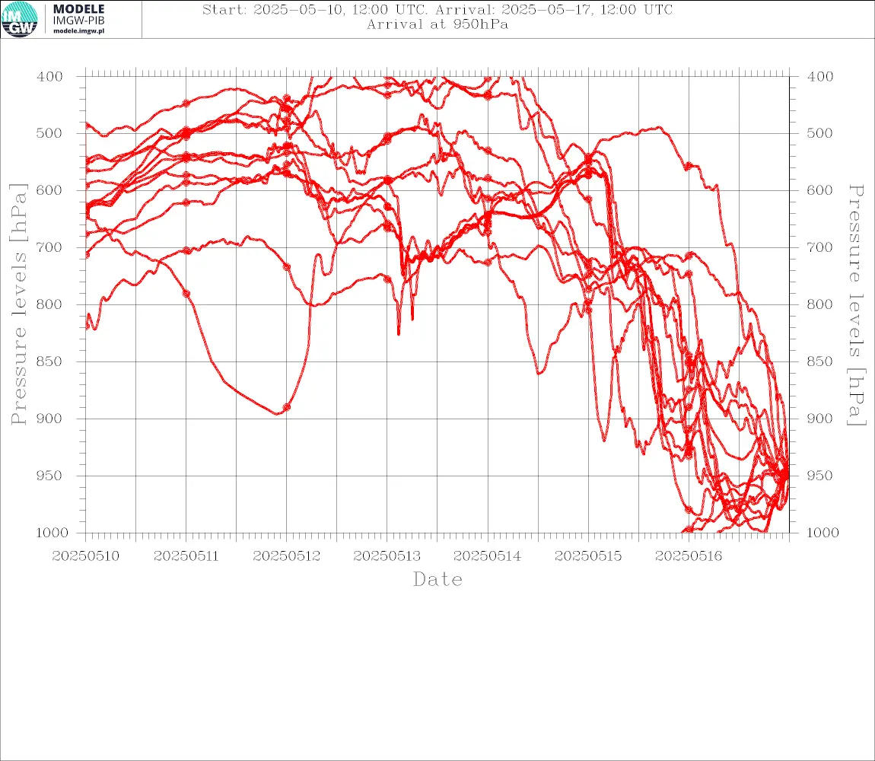Click the left axis 700 label
The height and width of the screenshot is (761, 875).
point(49,247)
